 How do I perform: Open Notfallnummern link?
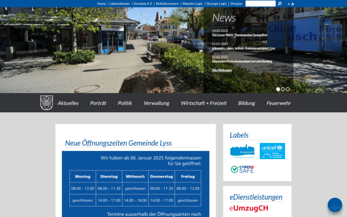click(167, 3)
